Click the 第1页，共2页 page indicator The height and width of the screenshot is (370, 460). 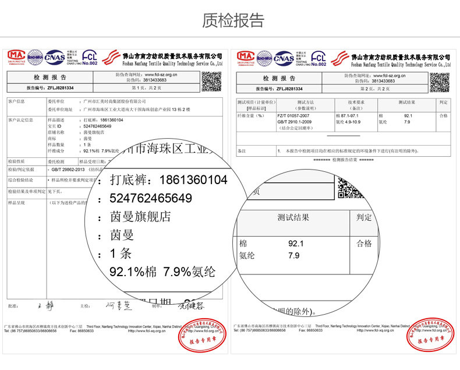pyautogui.click(x=146, y=88)
